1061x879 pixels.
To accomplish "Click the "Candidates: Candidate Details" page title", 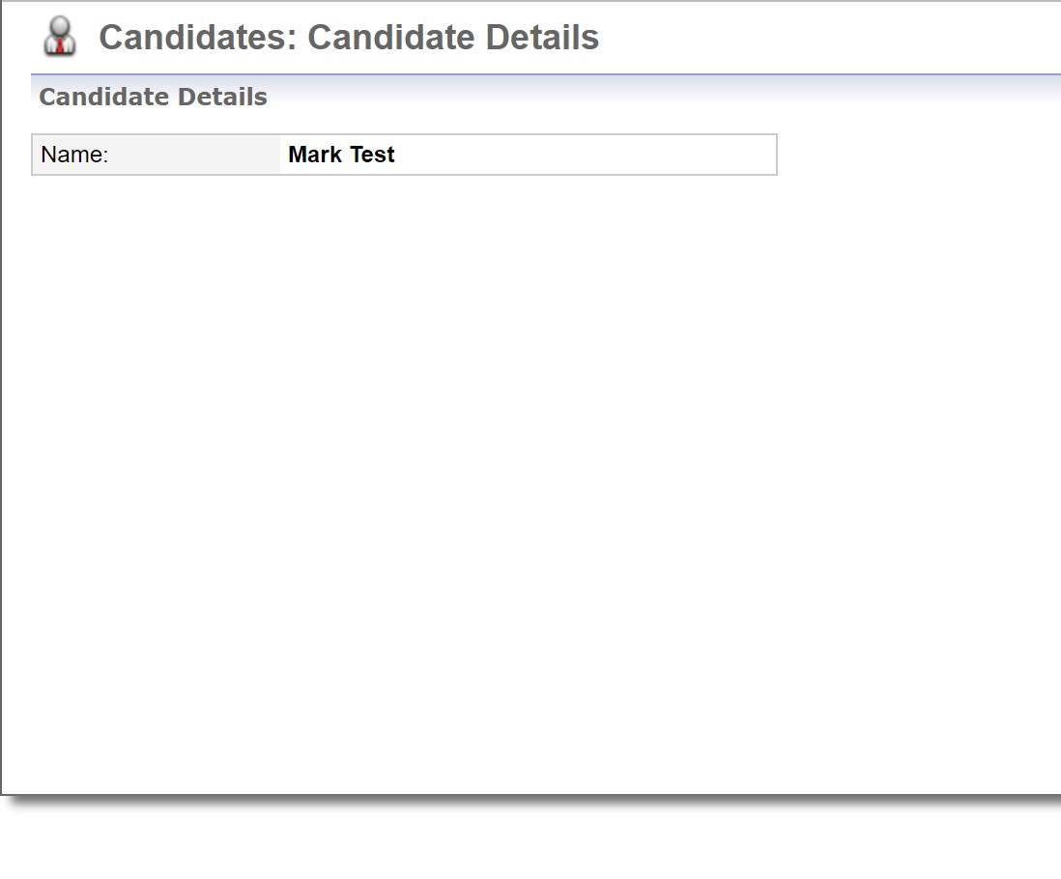I will click(349, 38).
